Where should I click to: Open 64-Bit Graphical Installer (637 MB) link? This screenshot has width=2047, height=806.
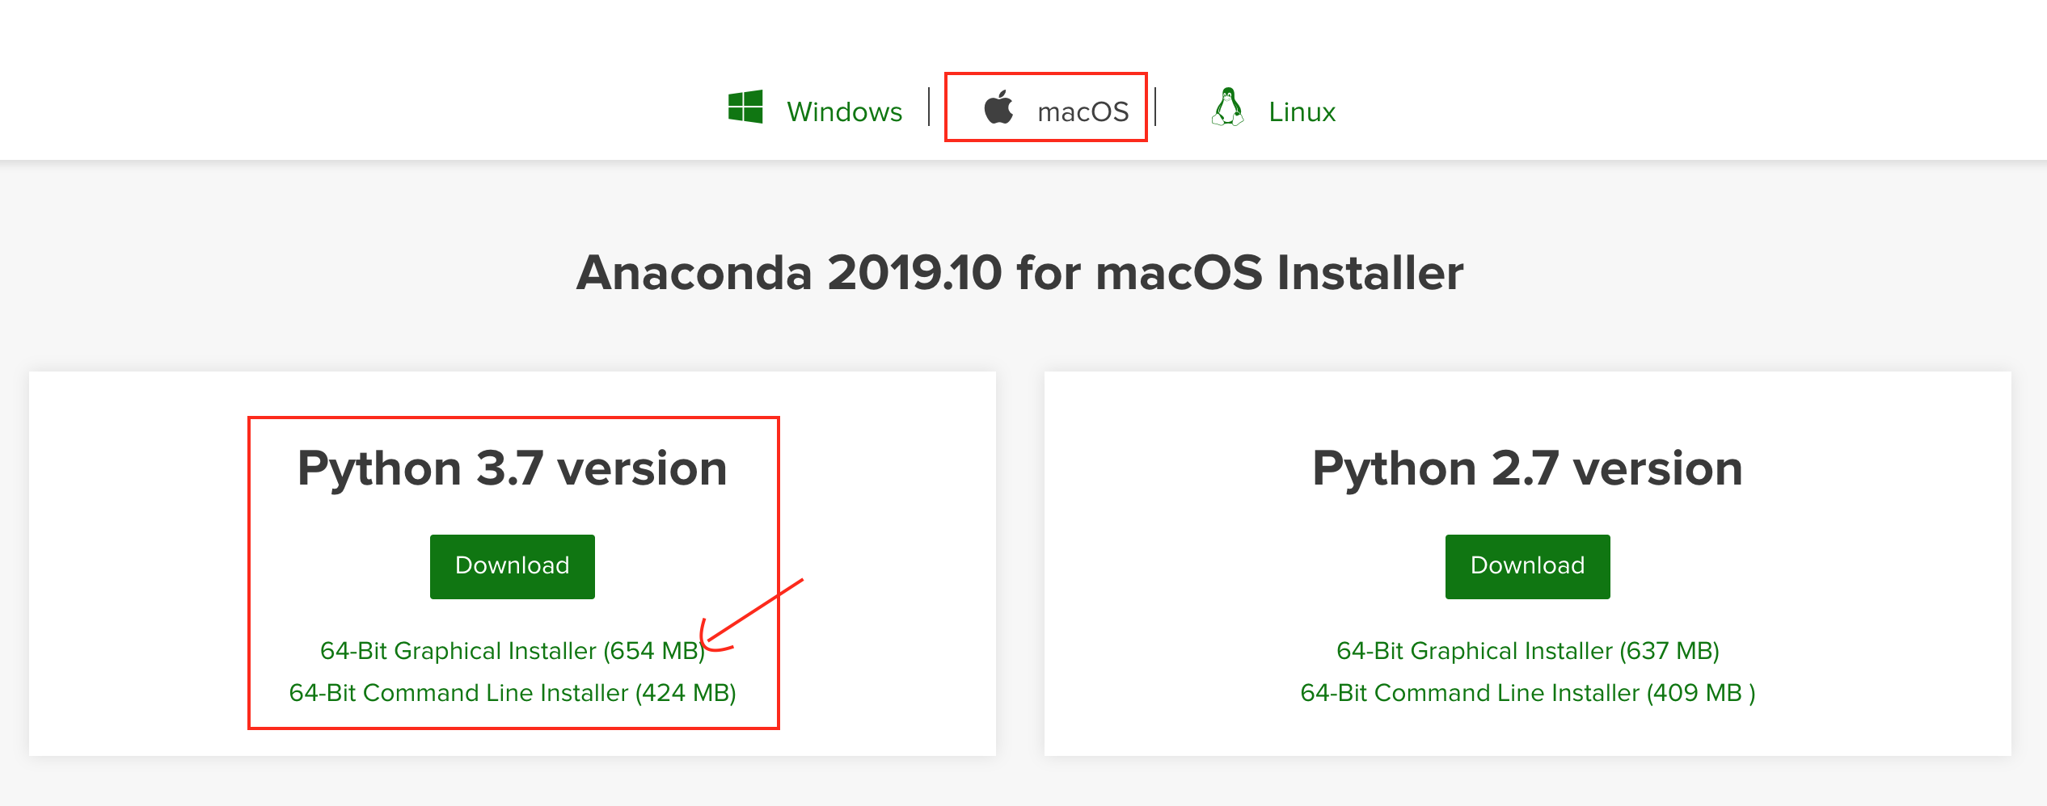(x=1527, y=651)
